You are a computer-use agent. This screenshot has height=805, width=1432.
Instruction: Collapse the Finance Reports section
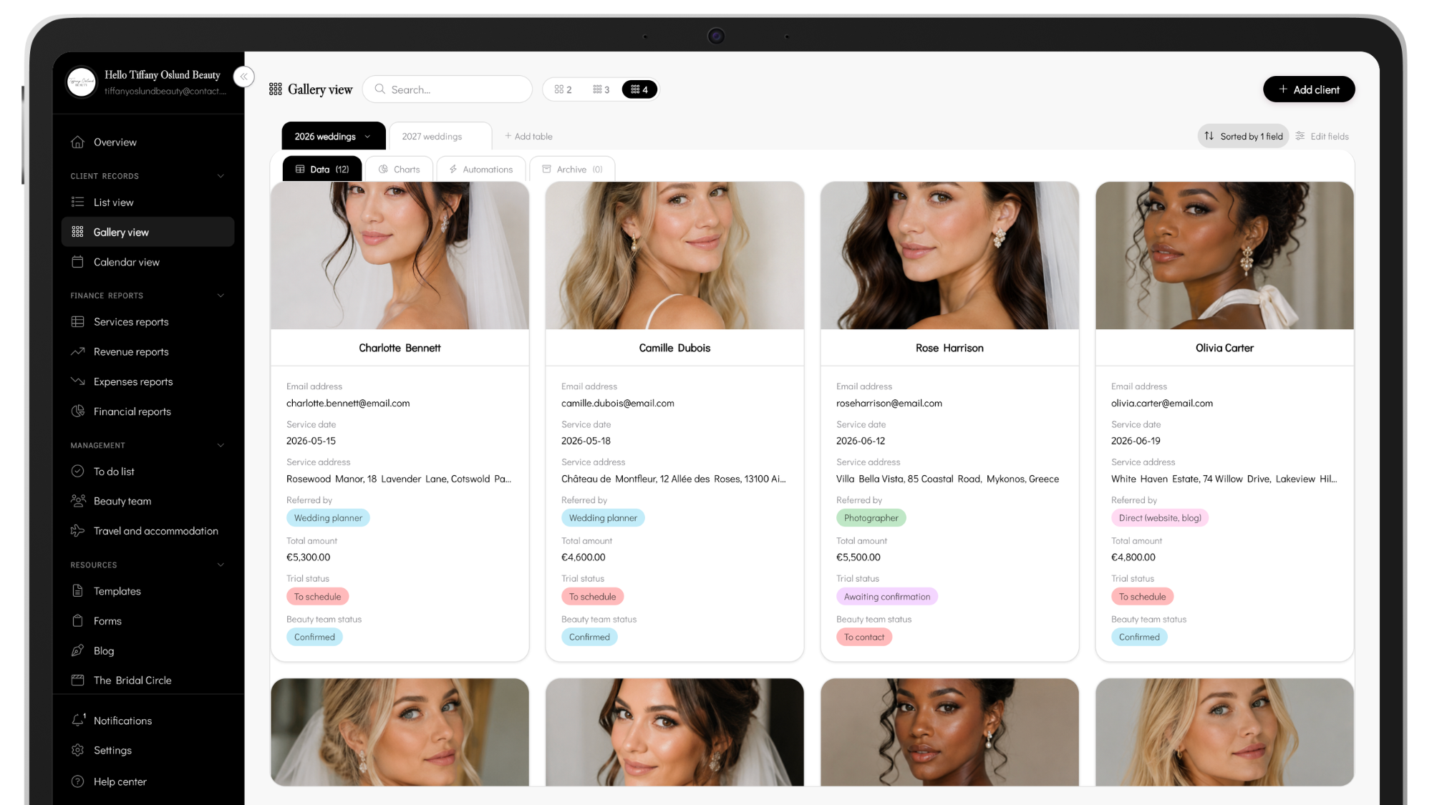(x=221, y=296)
